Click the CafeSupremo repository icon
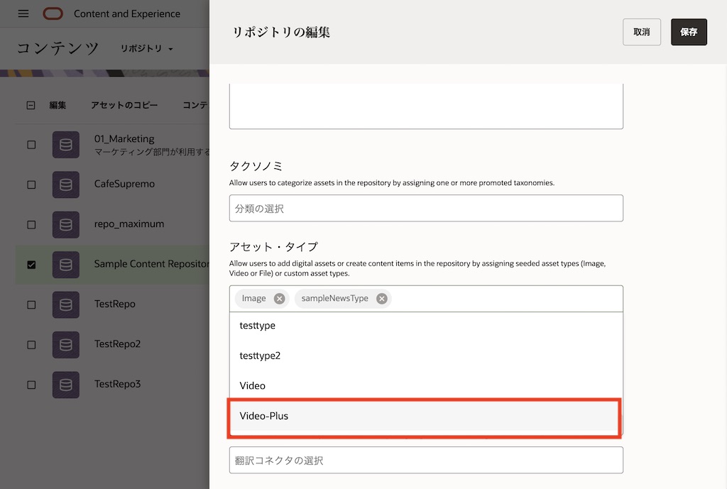Viewport: 727px width, 489px height. [x=66, y=185]
